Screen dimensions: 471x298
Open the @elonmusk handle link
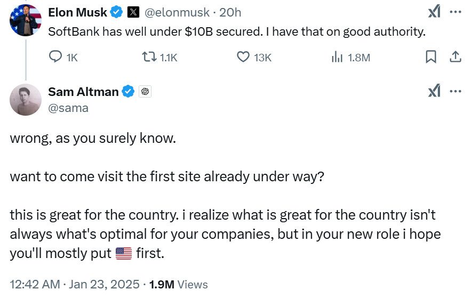tap(182, 12)
